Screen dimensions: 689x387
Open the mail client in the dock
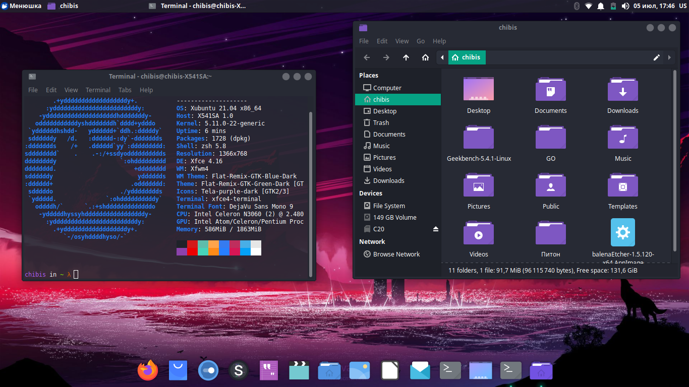(420, 371)
